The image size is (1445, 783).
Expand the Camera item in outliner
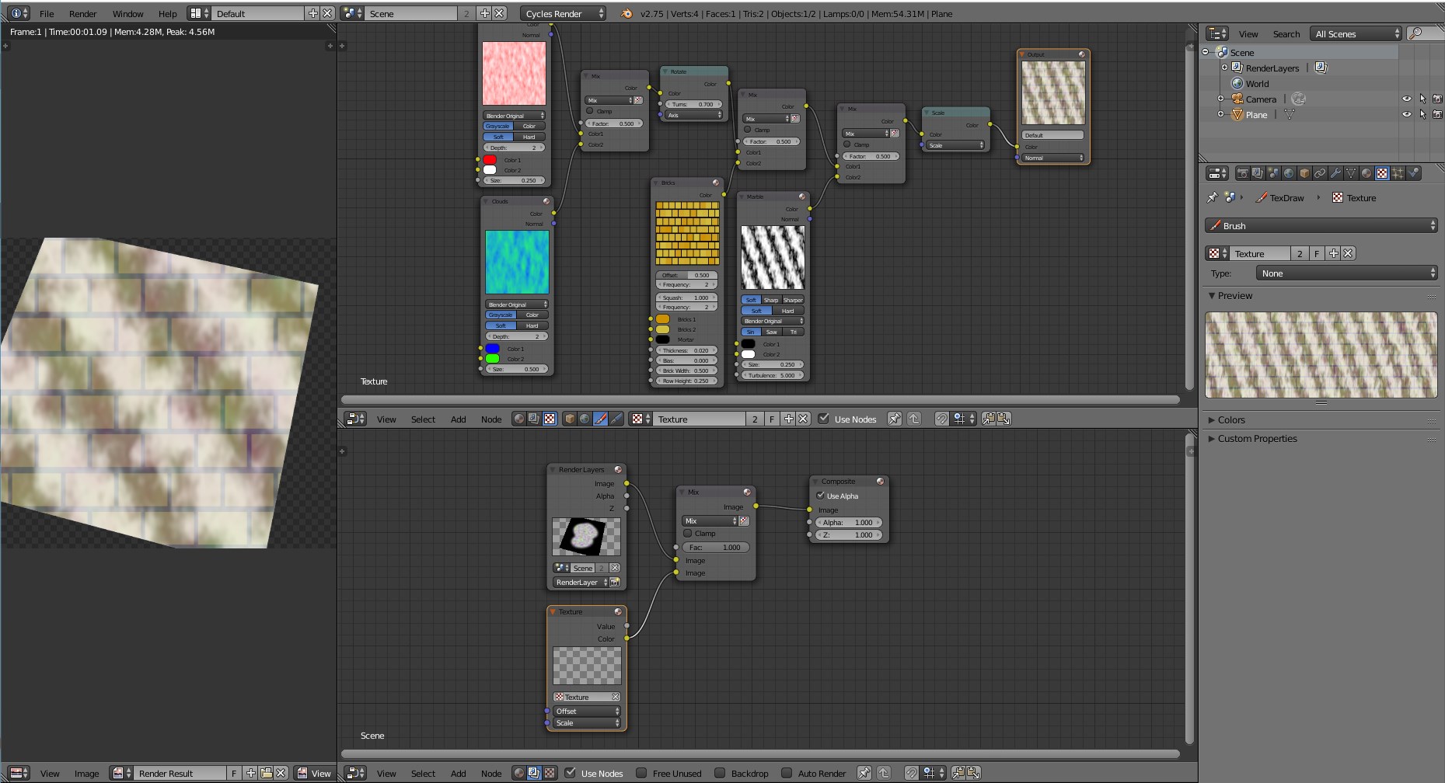coord(1220,99)
